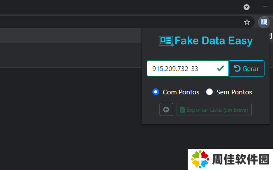Click the empty dark page area beside popup
Viewport: 273px width, 170px height.
click(x=68, y=106)
